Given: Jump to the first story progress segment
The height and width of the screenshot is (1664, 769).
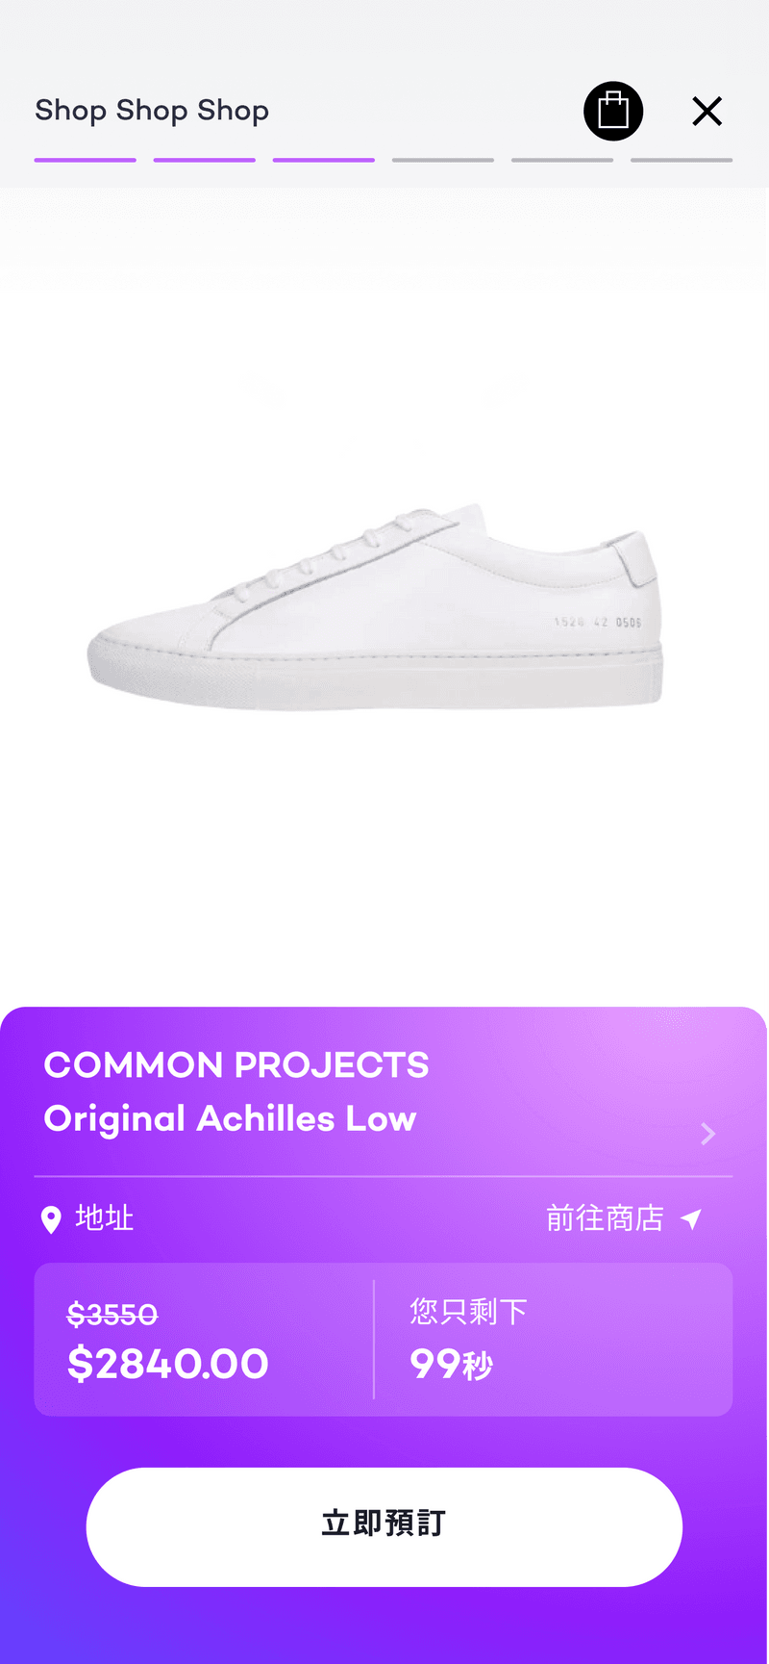Looking at the screenshot, I should [x=86, y=160].
